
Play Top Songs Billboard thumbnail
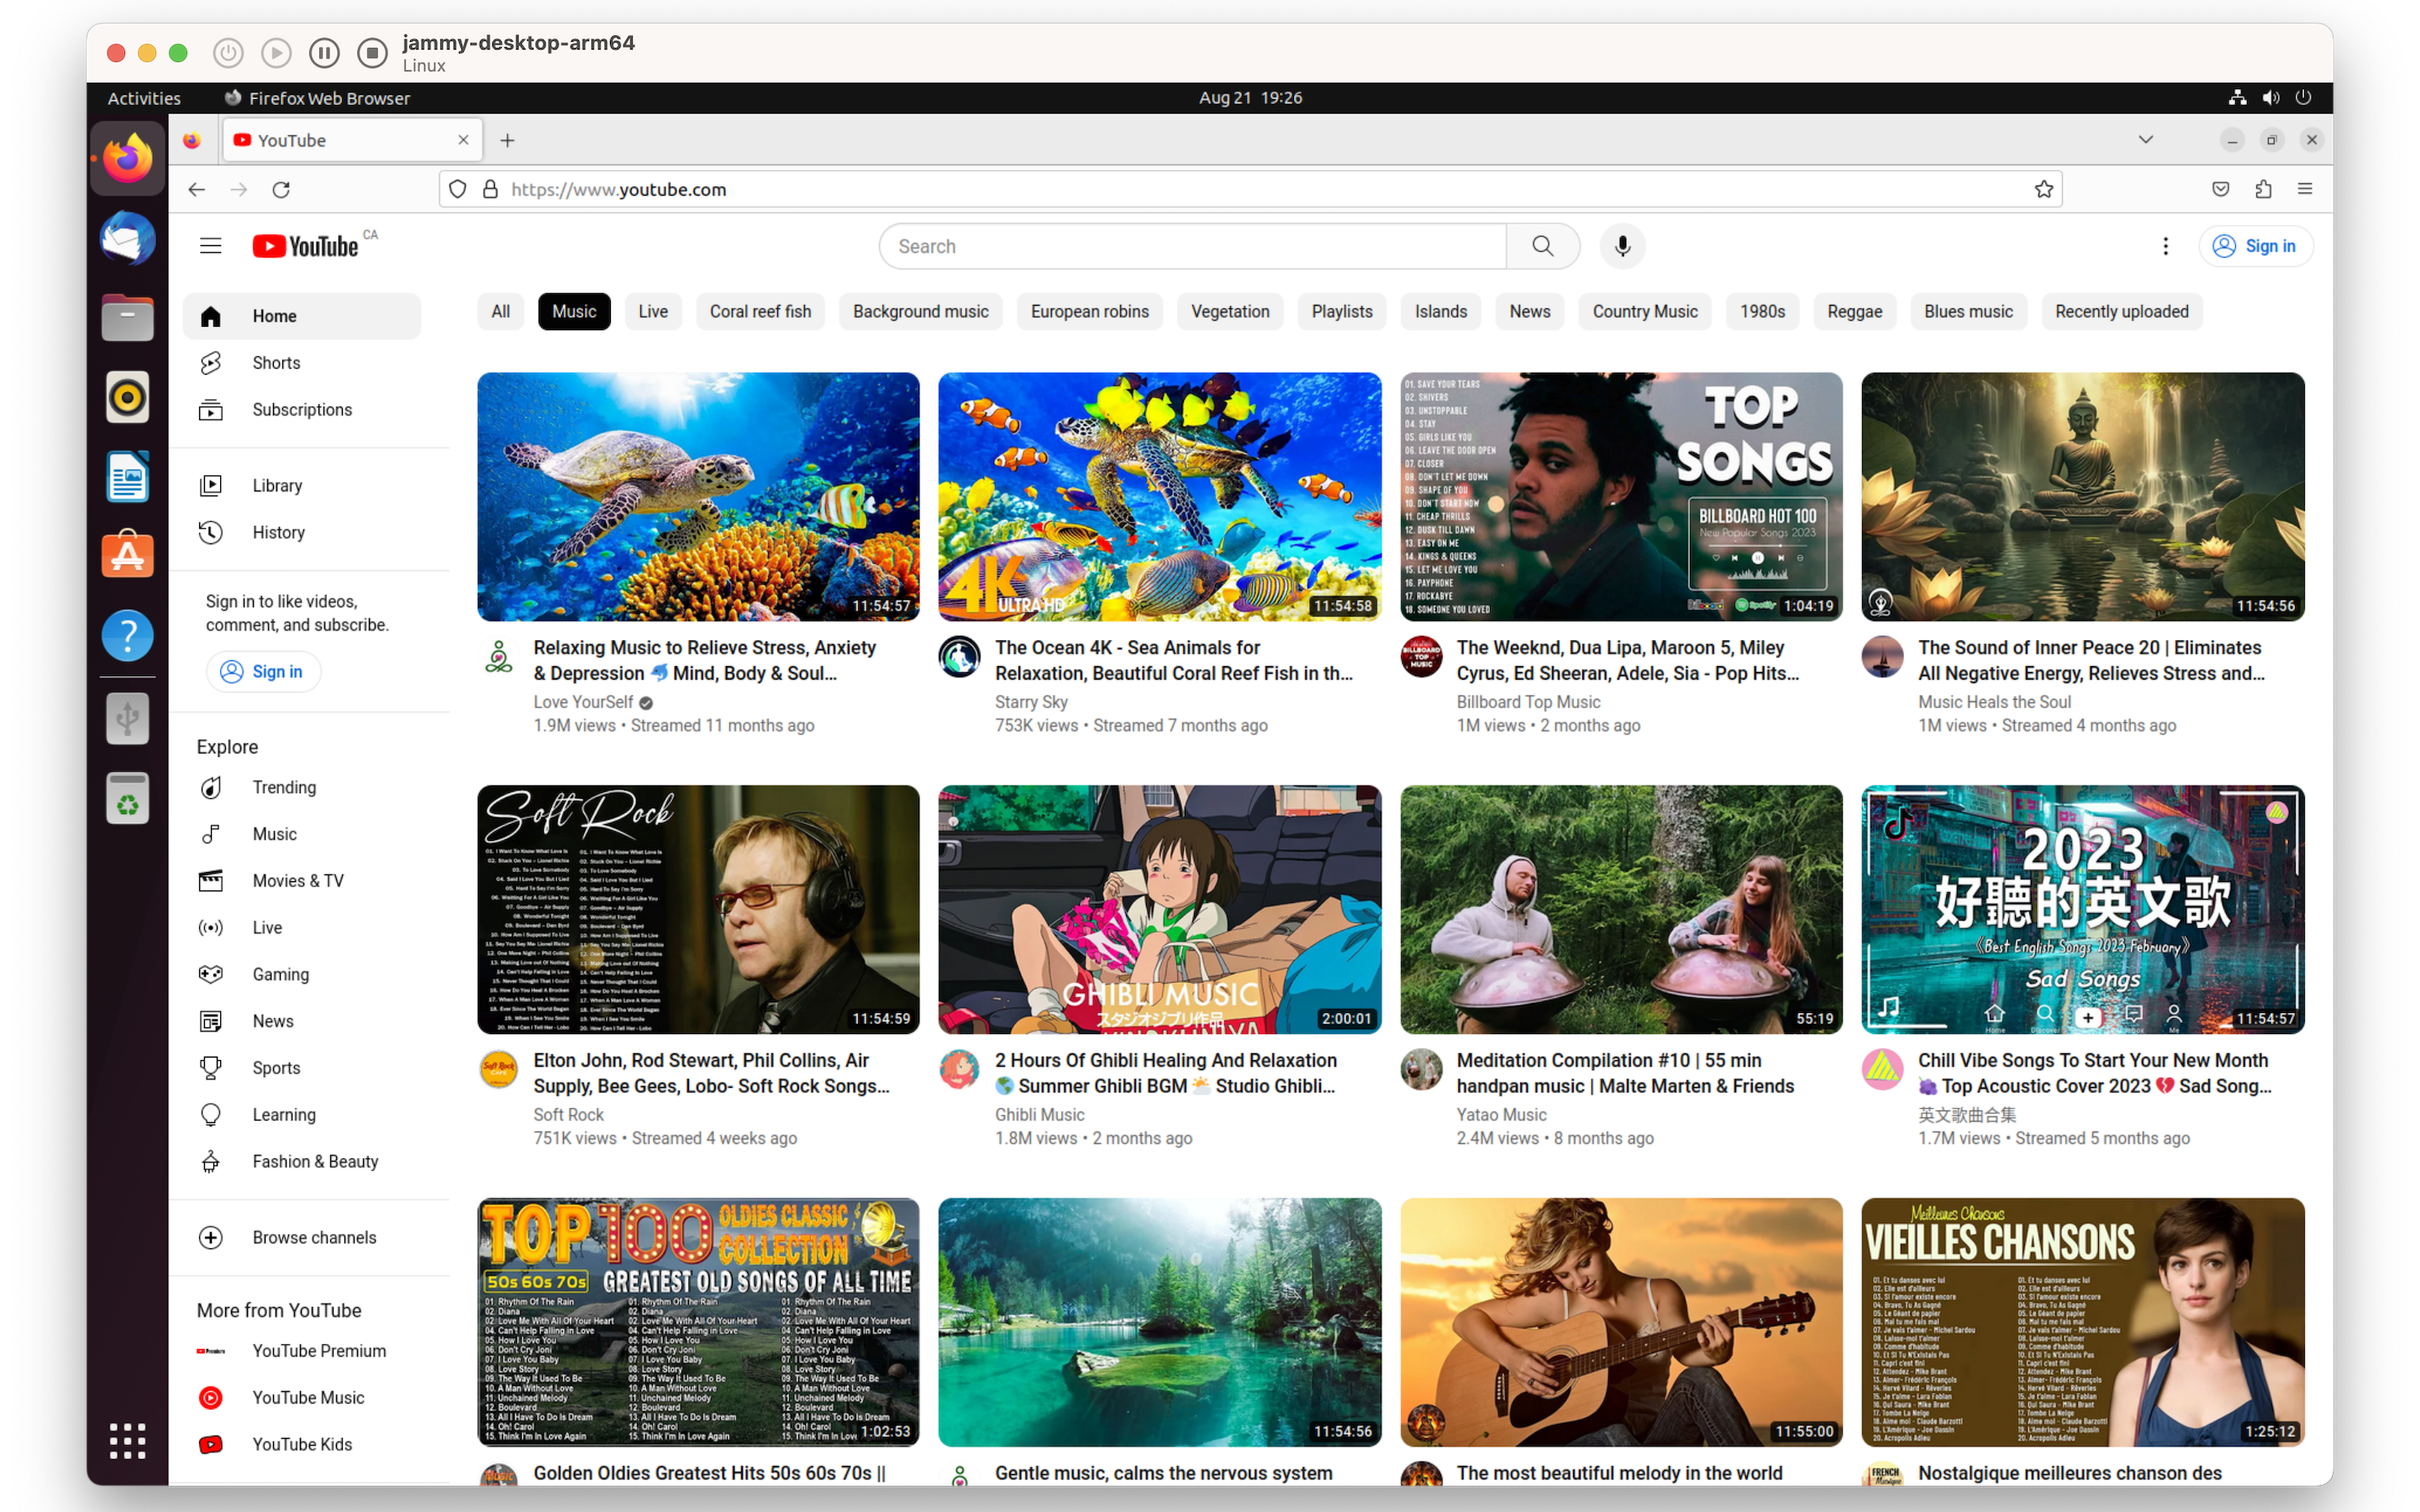click(x=1621, y=497)
